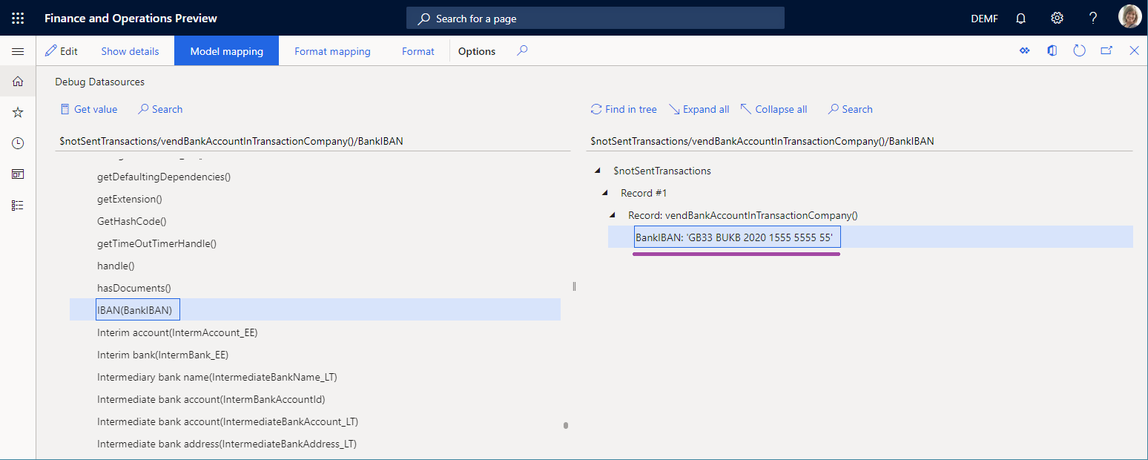Click the Search for a page field
The width and height of the screenshot is (1148, 460).
point(595,19)
